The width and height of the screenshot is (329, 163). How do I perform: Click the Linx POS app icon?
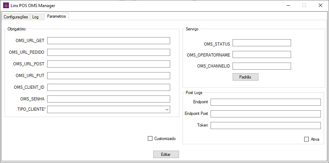(5, 6)
